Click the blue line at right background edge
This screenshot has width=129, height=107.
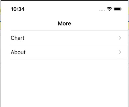pos(128,22)
